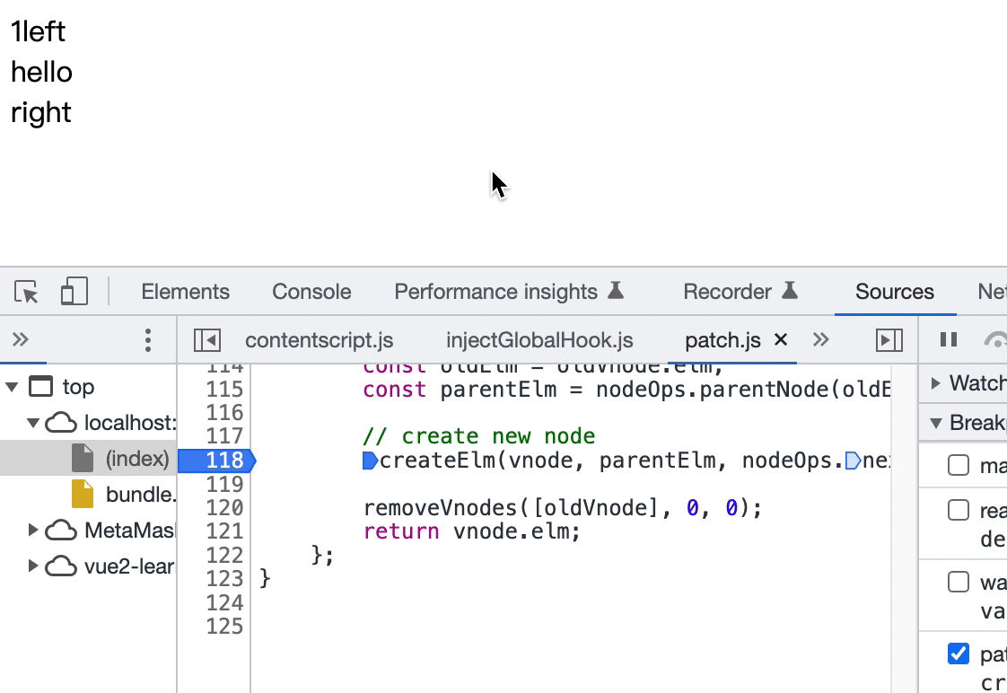Hide the navigator sidebar
This screenshot has width=1007, height=693.
pyautogui.click(x=206, y=339)
